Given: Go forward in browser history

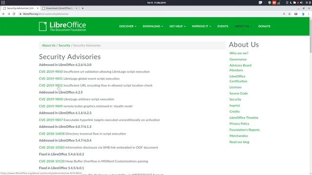Looking at the screenshot, I should pyautogui.click(x=9, y=14).
